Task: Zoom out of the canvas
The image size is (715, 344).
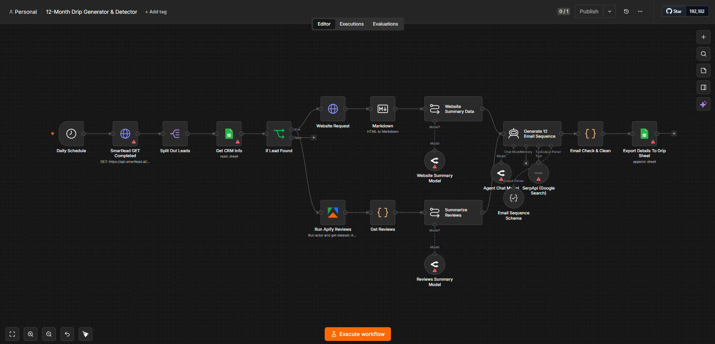Action: coord(49,334)
